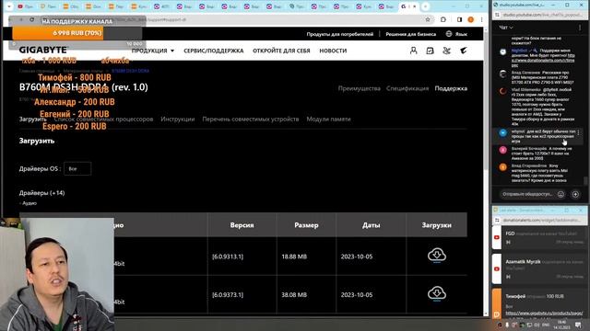The height and width of the screenshot is (331, 590).
Task: Open ОТКРОЙТЕ ДЛЯ СЕБЯ menu
Action: coord(281,51)
